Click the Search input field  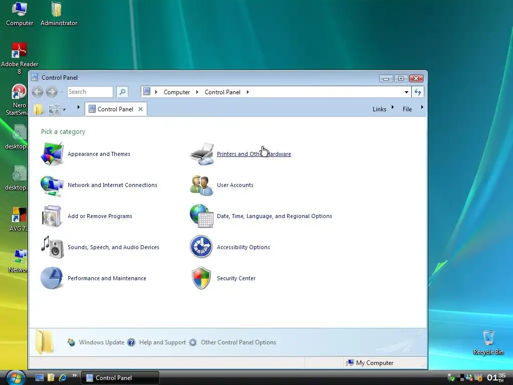[90, 92]
